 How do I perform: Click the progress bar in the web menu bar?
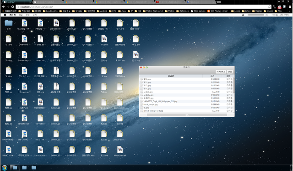tap(256, 15)
